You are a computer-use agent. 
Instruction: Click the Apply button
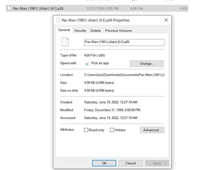(157, 163)
